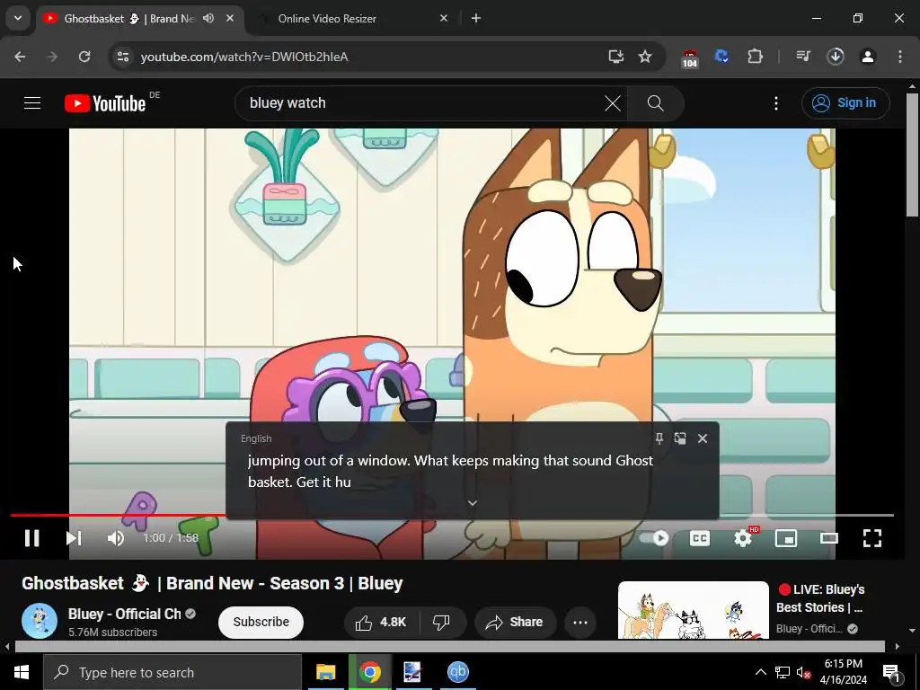Close the Online Video Resizer tab

444,18
